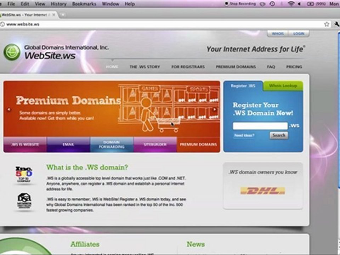Image resolution: width=340 pixels, height=255 pixels.
Task: Open the FAQ nav link
Action: (x=271, y=67)
